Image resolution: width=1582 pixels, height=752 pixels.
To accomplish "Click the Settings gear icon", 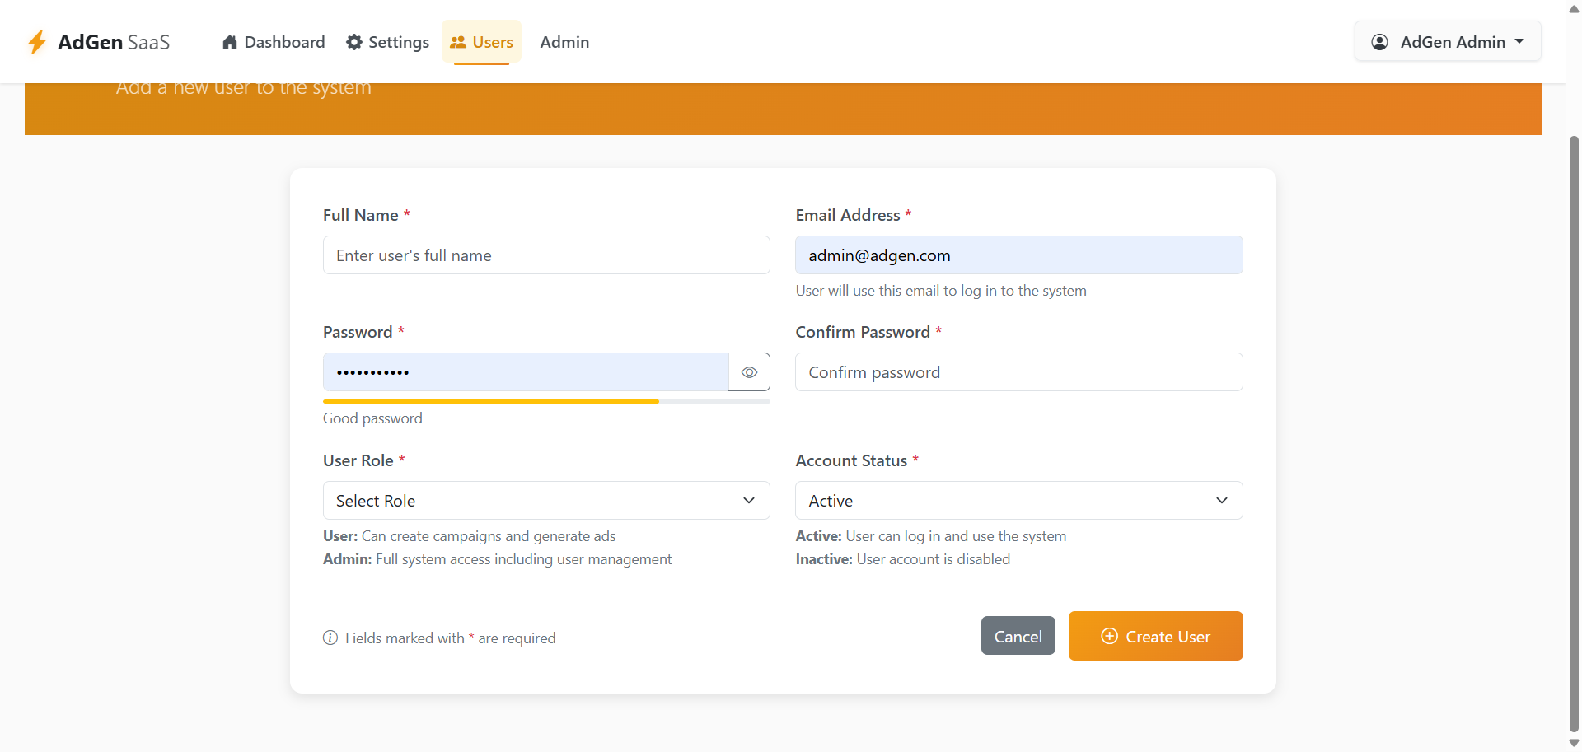I will pos(354,42).
